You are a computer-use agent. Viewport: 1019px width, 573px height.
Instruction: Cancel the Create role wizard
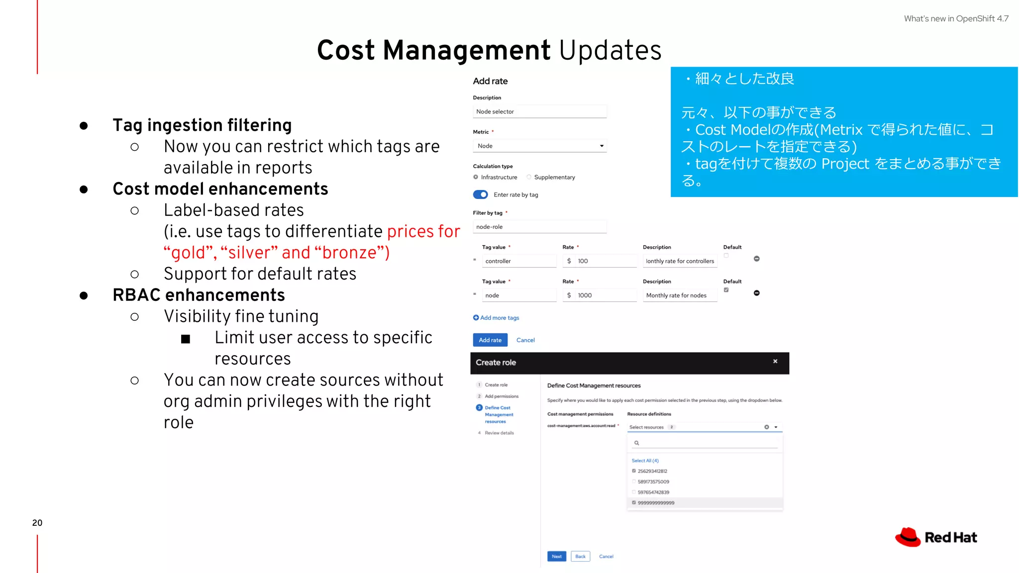pyautogui.click(x=606, y=556)
